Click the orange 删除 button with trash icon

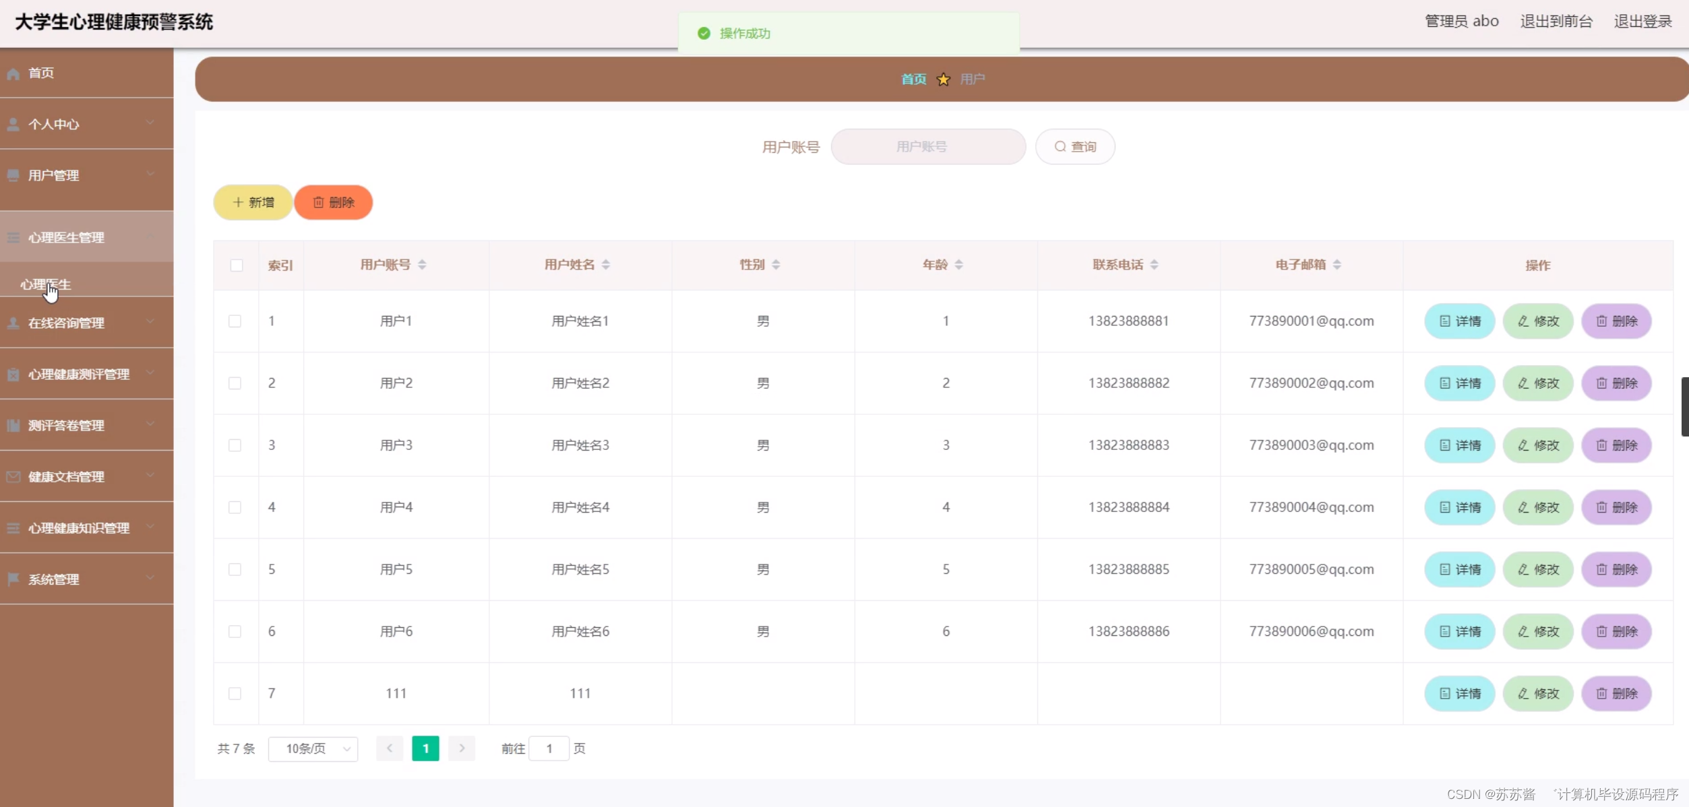(333, 202)
